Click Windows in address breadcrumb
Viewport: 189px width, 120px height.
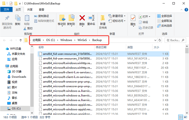pos(66,40)
